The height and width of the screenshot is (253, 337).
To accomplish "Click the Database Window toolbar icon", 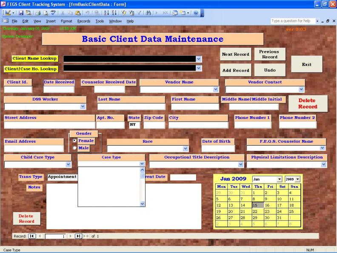I will tap(175, 13).
